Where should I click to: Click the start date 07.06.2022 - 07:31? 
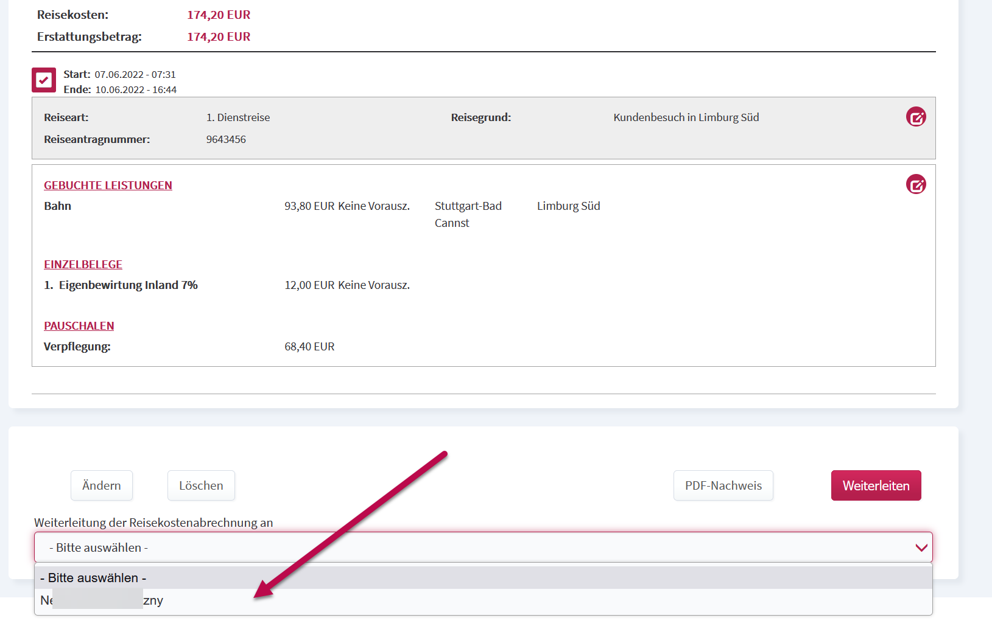tap(135, 74)
